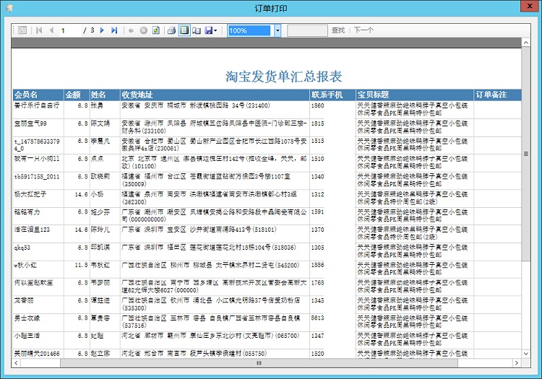
Task: Toggle the document map icon
Action: pos(22,30)
